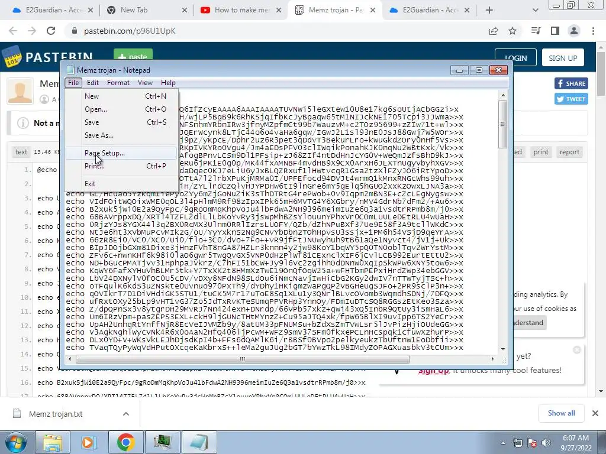Click the File menu header in Notepad
606x454 pixels.
73,83
